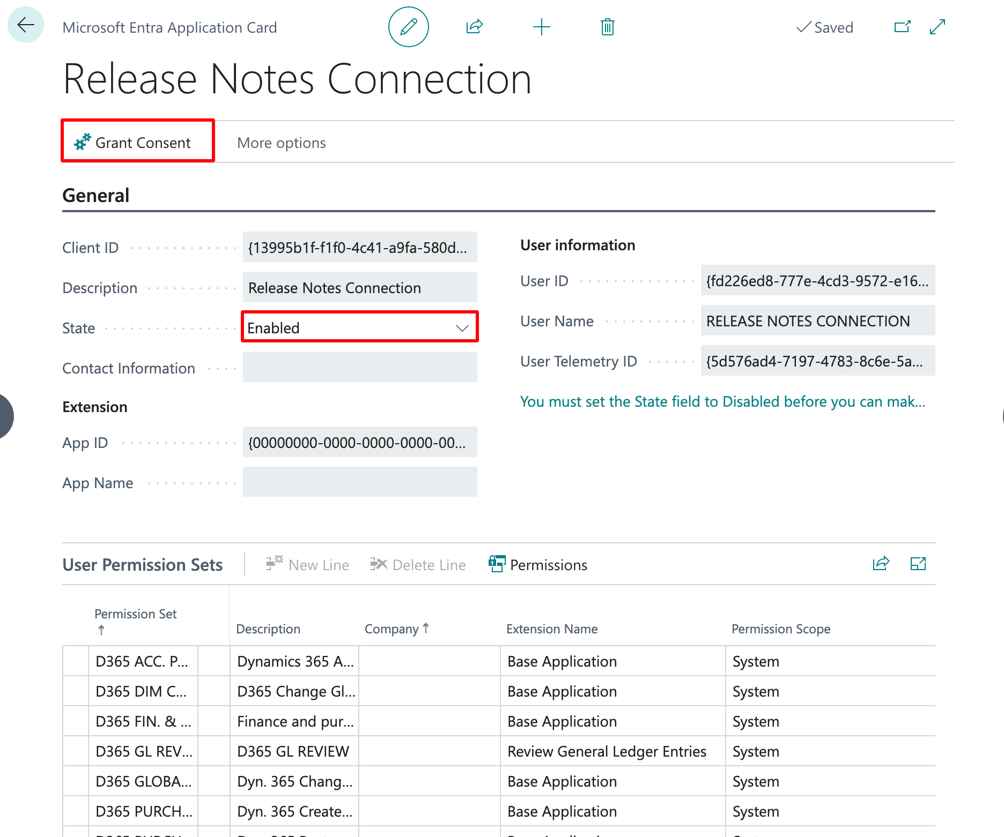
Task: Click Base Application in D365 ACC. P... row
Action: click(x=613, y=661)
